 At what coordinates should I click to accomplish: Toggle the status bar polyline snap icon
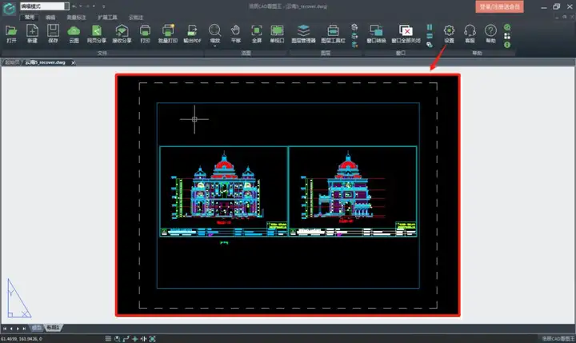[x=126, y=338]
